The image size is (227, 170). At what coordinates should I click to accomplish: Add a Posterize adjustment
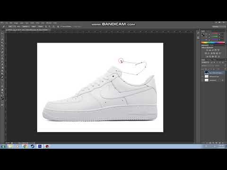tap(210, 56)
